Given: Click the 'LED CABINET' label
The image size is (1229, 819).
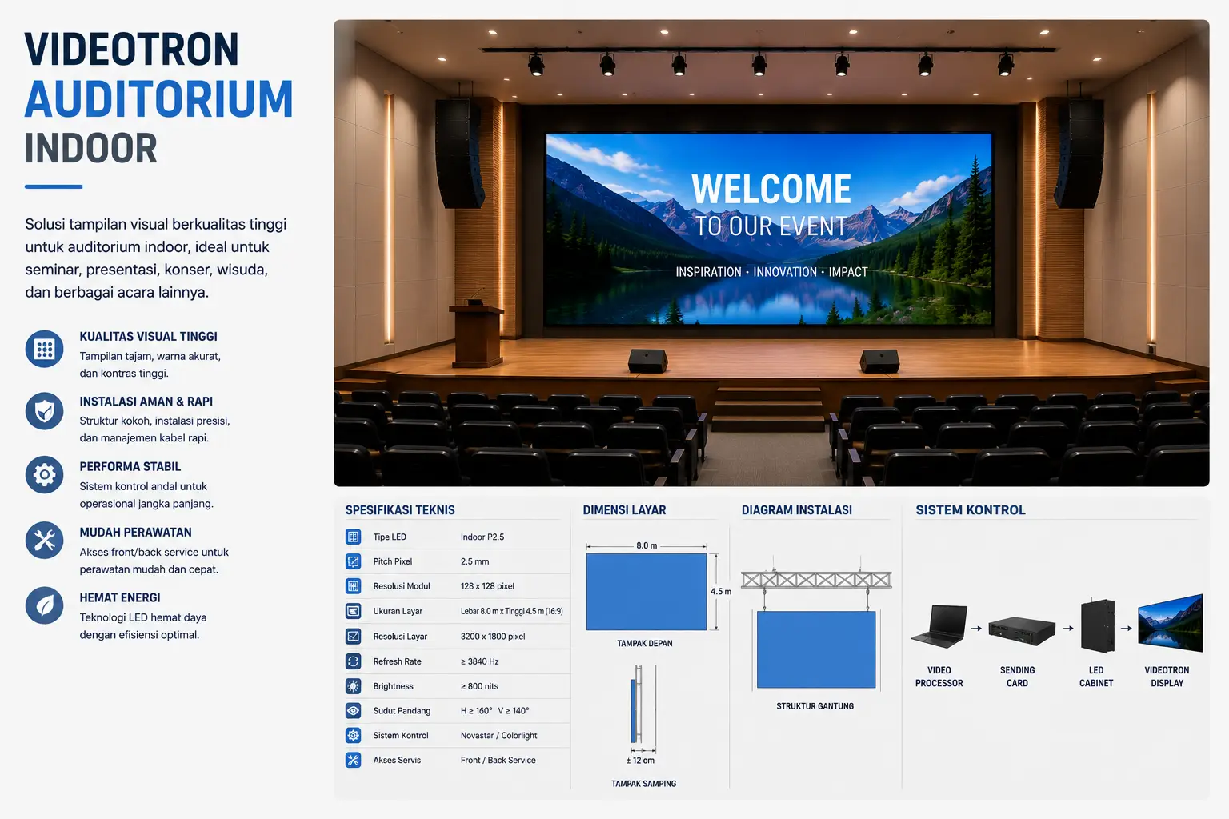Looking at the screenshot, I should coord(1096,677).
